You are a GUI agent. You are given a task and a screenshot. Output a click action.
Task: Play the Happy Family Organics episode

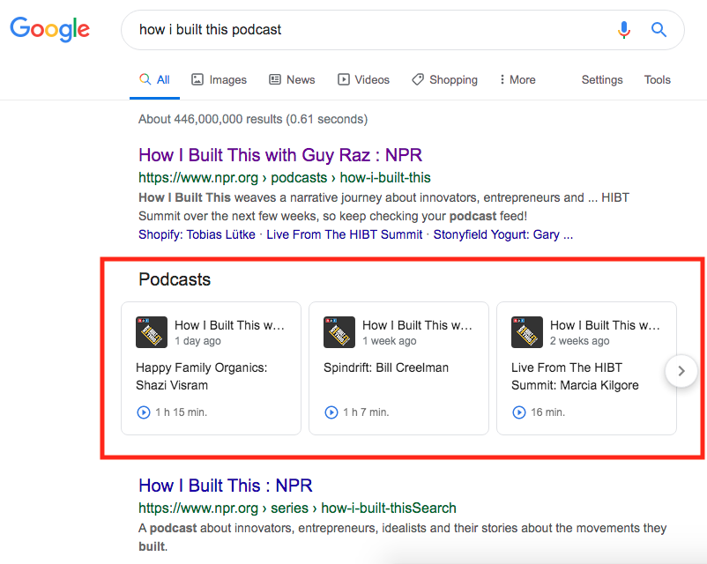144,412
